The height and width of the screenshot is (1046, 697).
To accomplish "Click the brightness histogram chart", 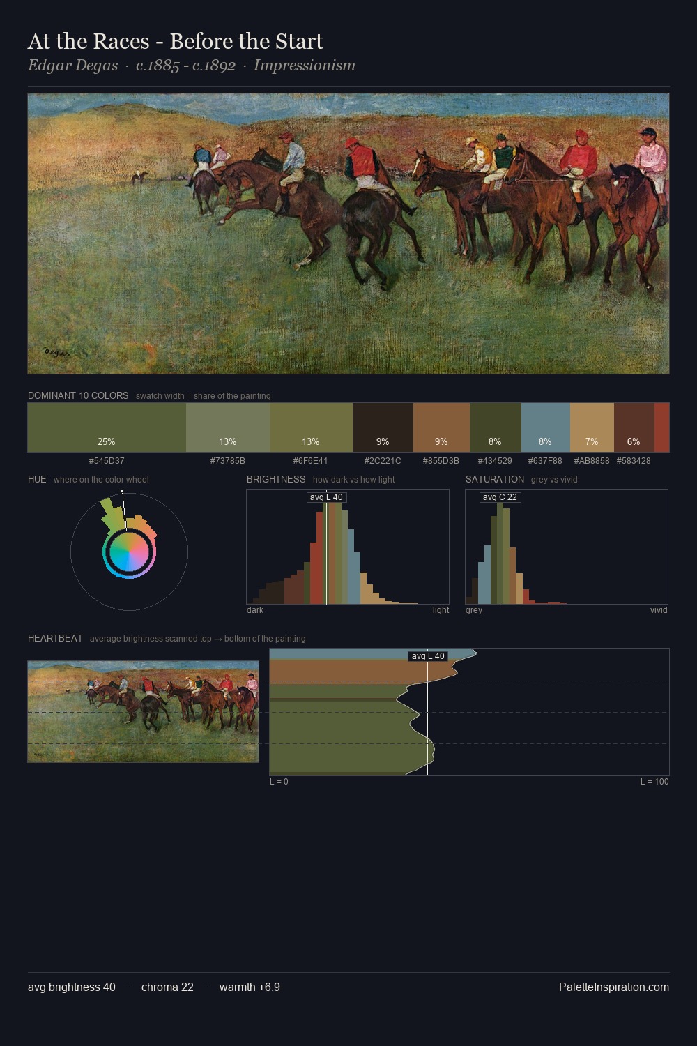I will pos(348,547).
